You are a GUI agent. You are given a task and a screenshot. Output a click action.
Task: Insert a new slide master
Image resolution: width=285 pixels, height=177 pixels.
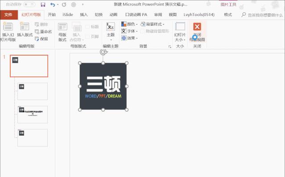[x=8, y=32]
